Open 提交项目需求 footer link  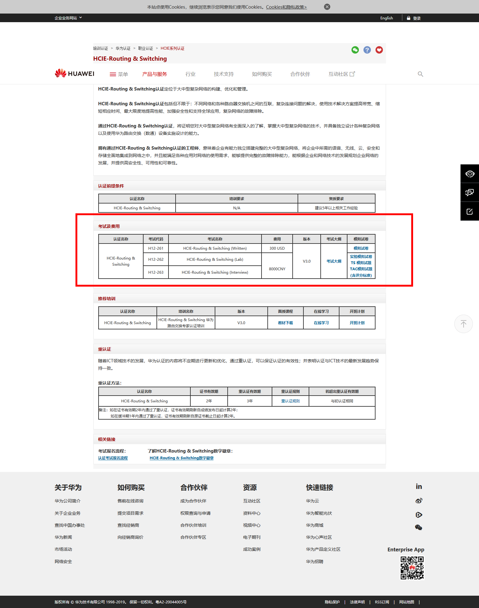tap(131, 513)
